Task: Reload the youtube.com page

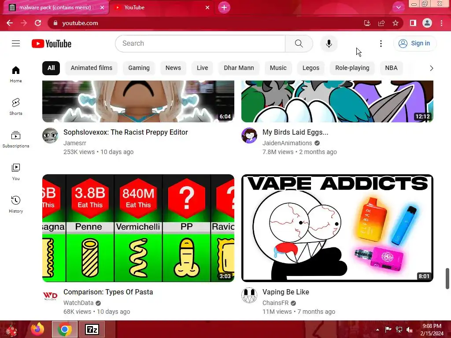Action: 38,23
